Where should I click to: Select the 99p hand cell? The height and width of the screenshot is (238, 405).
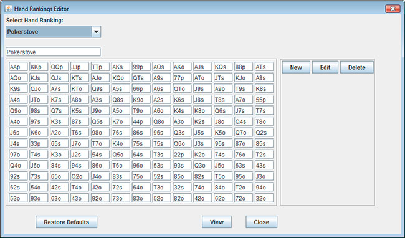pos(141,67)
